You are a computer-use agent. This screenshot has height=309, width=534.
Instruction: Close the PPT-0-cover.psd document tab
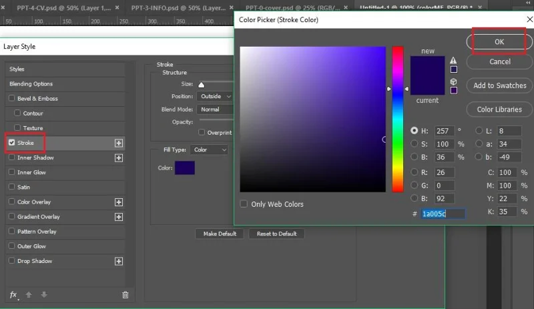click(346, 7)
